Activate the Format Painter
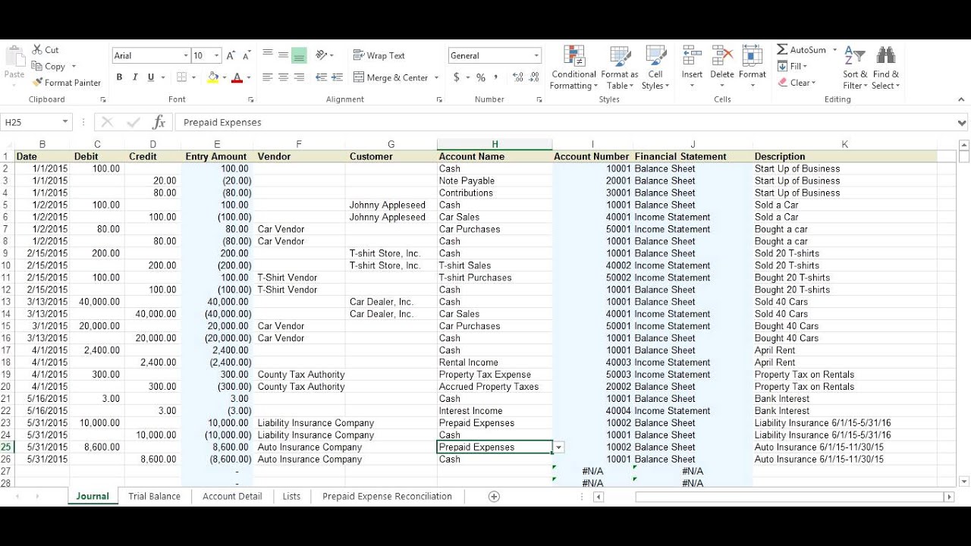Image resolution: width=971 pixels, height=546 pixels. click(x=67, y=83)
